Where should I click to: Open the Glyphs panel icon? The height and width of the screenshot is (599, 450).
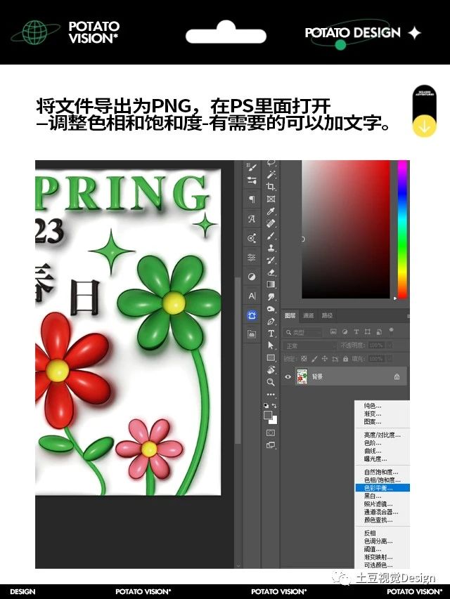252,219
